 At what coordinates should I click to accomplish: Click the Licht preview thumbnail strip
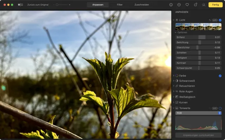[x=198, y=27]
